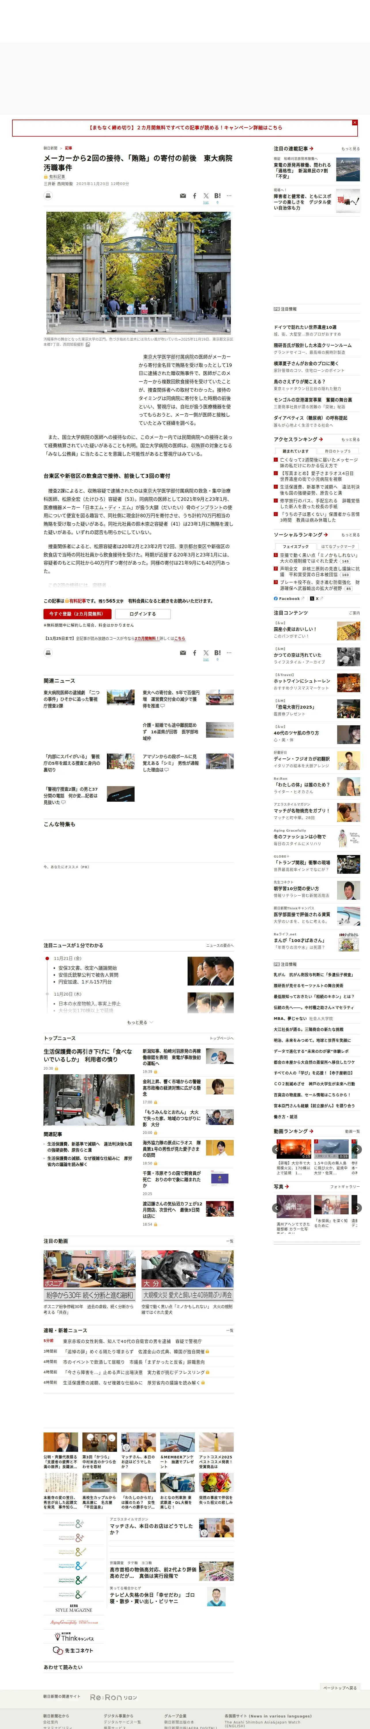Close the campaign banner at top
370x1729 pixels.
354,123
